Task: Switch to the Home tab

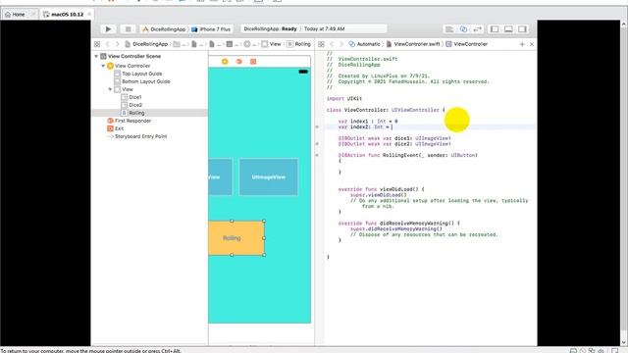Action: (x=19, y=15)
